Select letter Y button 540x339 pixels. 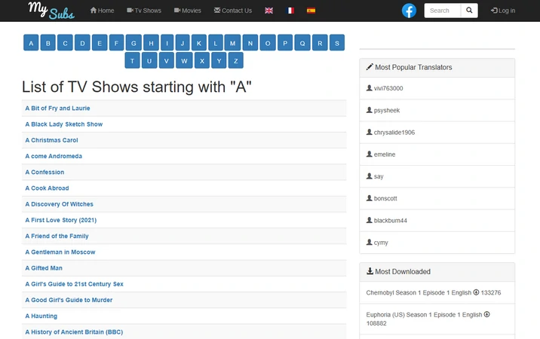pyautogui.click(x=219, y=60)
